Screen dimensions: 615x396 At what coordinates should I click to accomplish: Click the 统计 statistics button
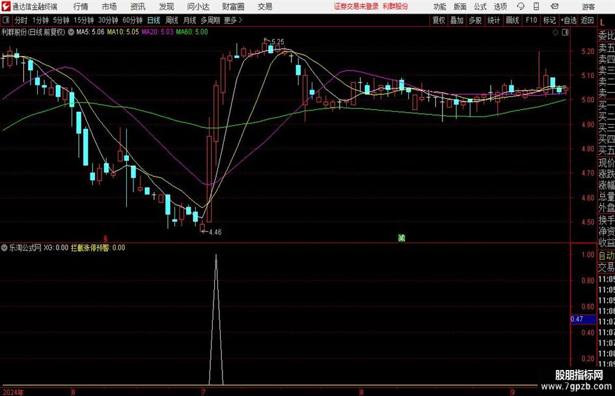pos(493,20)
